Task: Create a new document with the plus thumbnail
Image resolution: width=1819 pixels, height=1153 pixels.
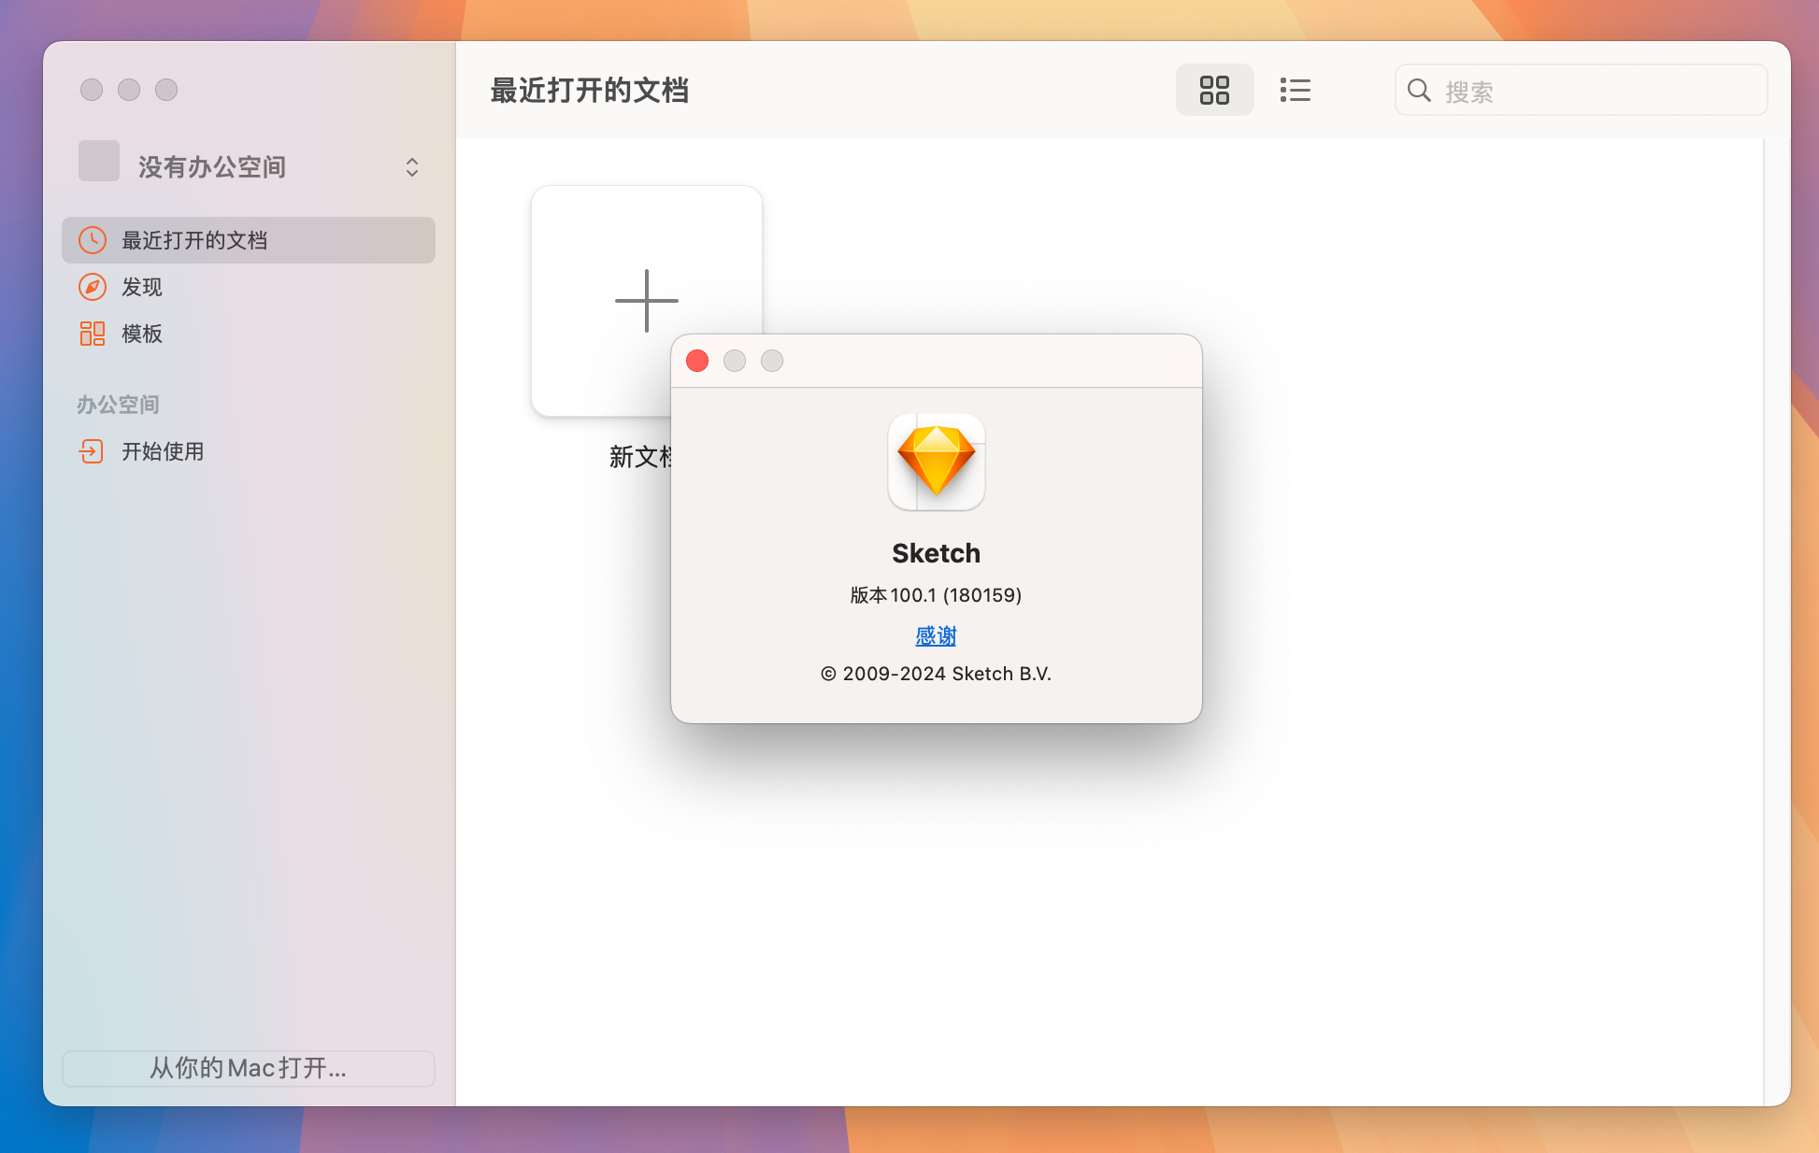Action: tap(646, 300)
